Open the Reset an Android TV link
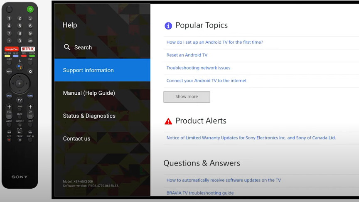This screenshot has width=359, height=202. 187,55
